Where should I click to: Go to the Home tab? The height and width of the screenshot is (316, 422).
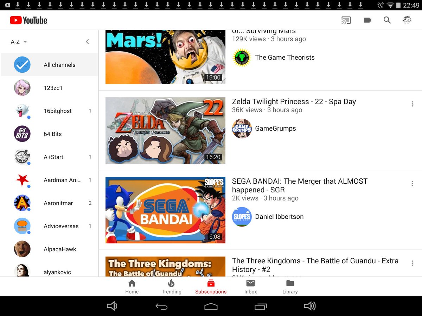coord(132,287)
